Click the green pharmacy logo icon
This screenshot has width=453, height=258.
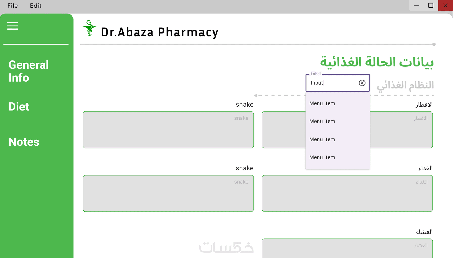tap(90, 28)
